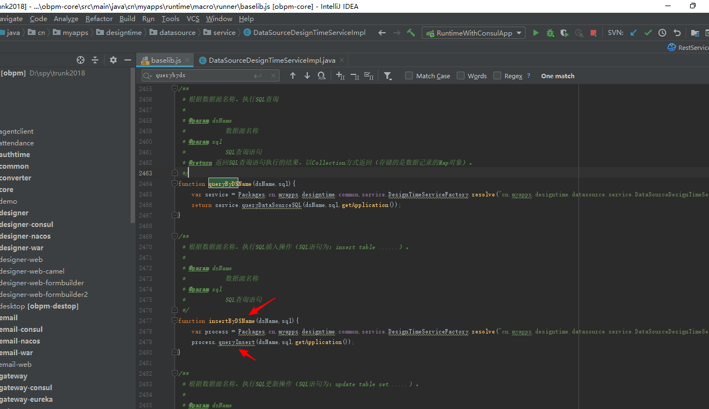The width and height of the screenshot is (709, 409).
Task: Run RuntimeWithConsulApp with the green play icon
Action: [536, 33]
